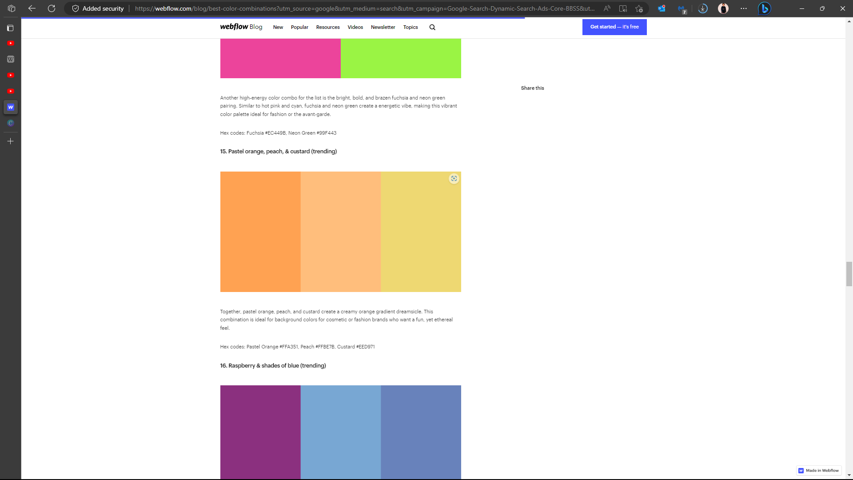Screen dimensions: 853x480
Task: Open the Topics menu
Action: click(410, 27)
